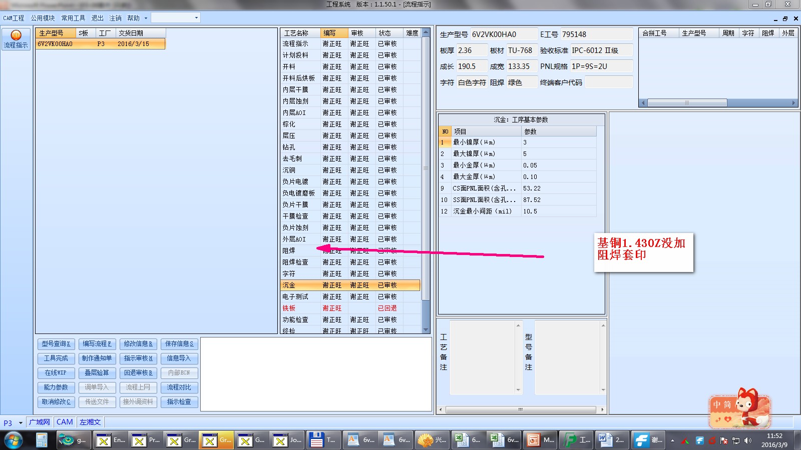Click inside the 型号备注 text box
This screenshot has height=450, width=801.
coord(568,357)
